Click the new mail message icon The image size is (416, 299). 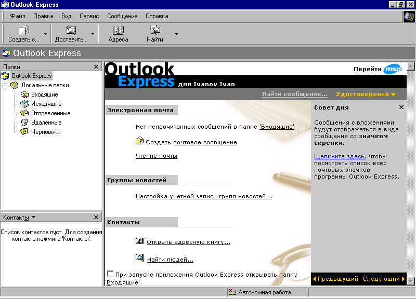139,141
